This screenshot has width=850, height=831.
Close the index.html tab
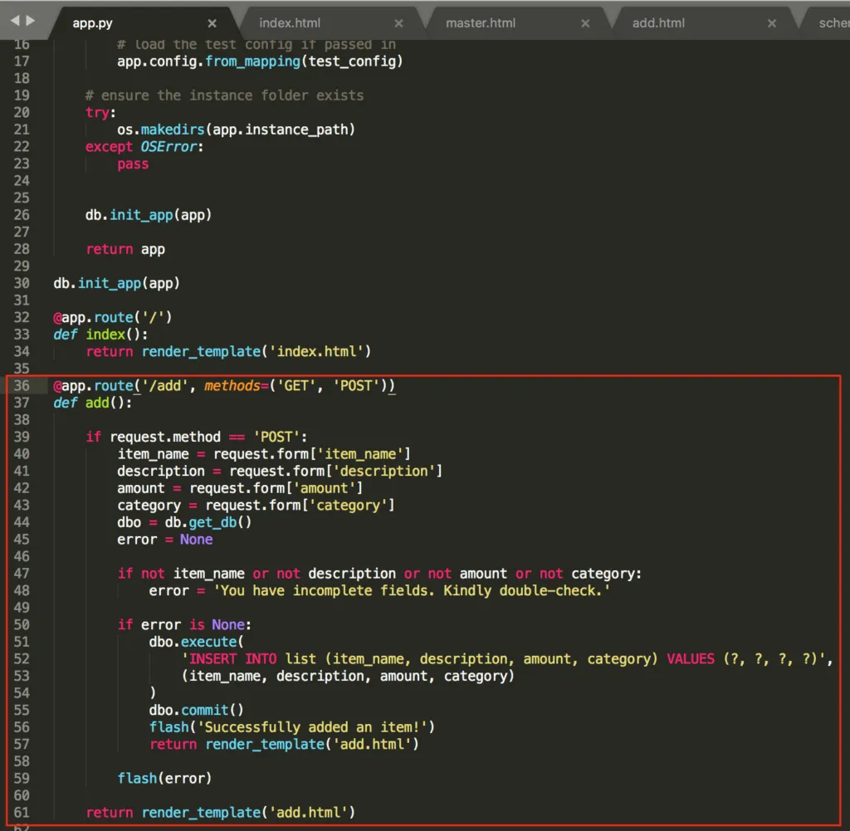(398, 23)
